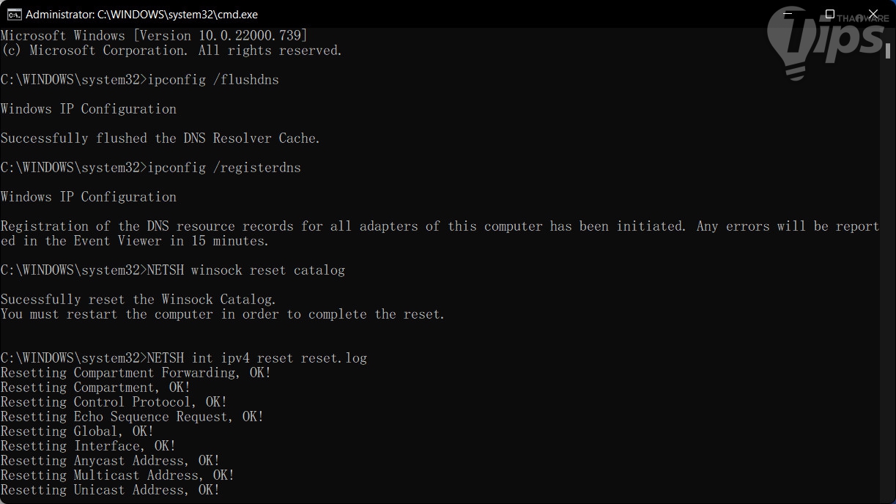Viewport: 896px width, 504px height.
Task: Close the Command Prompt window
Action: (x=873, y=14)
